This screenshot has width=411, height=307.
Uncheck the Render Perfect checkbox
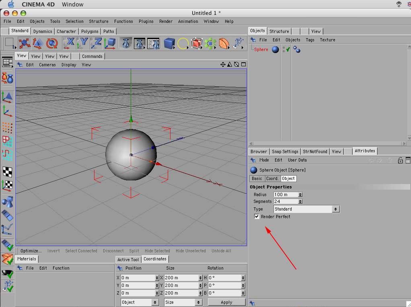coord(257,217)
